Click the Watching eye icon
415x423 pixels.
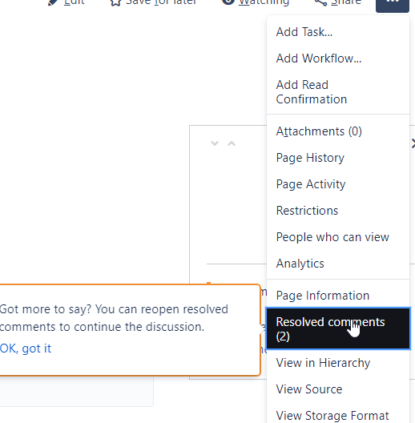tap(228, 2)
